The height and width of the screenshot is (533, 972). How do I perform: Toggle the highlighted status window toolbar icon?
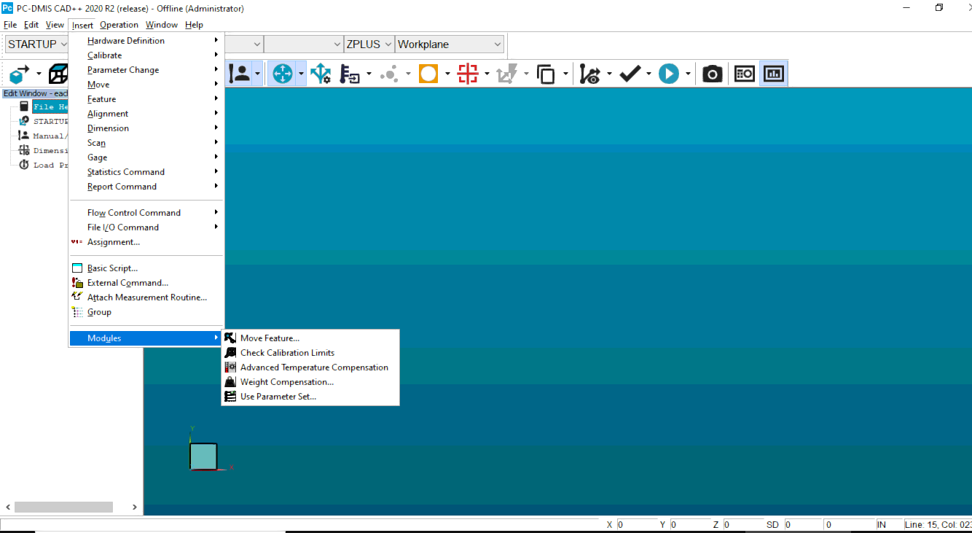774,74
